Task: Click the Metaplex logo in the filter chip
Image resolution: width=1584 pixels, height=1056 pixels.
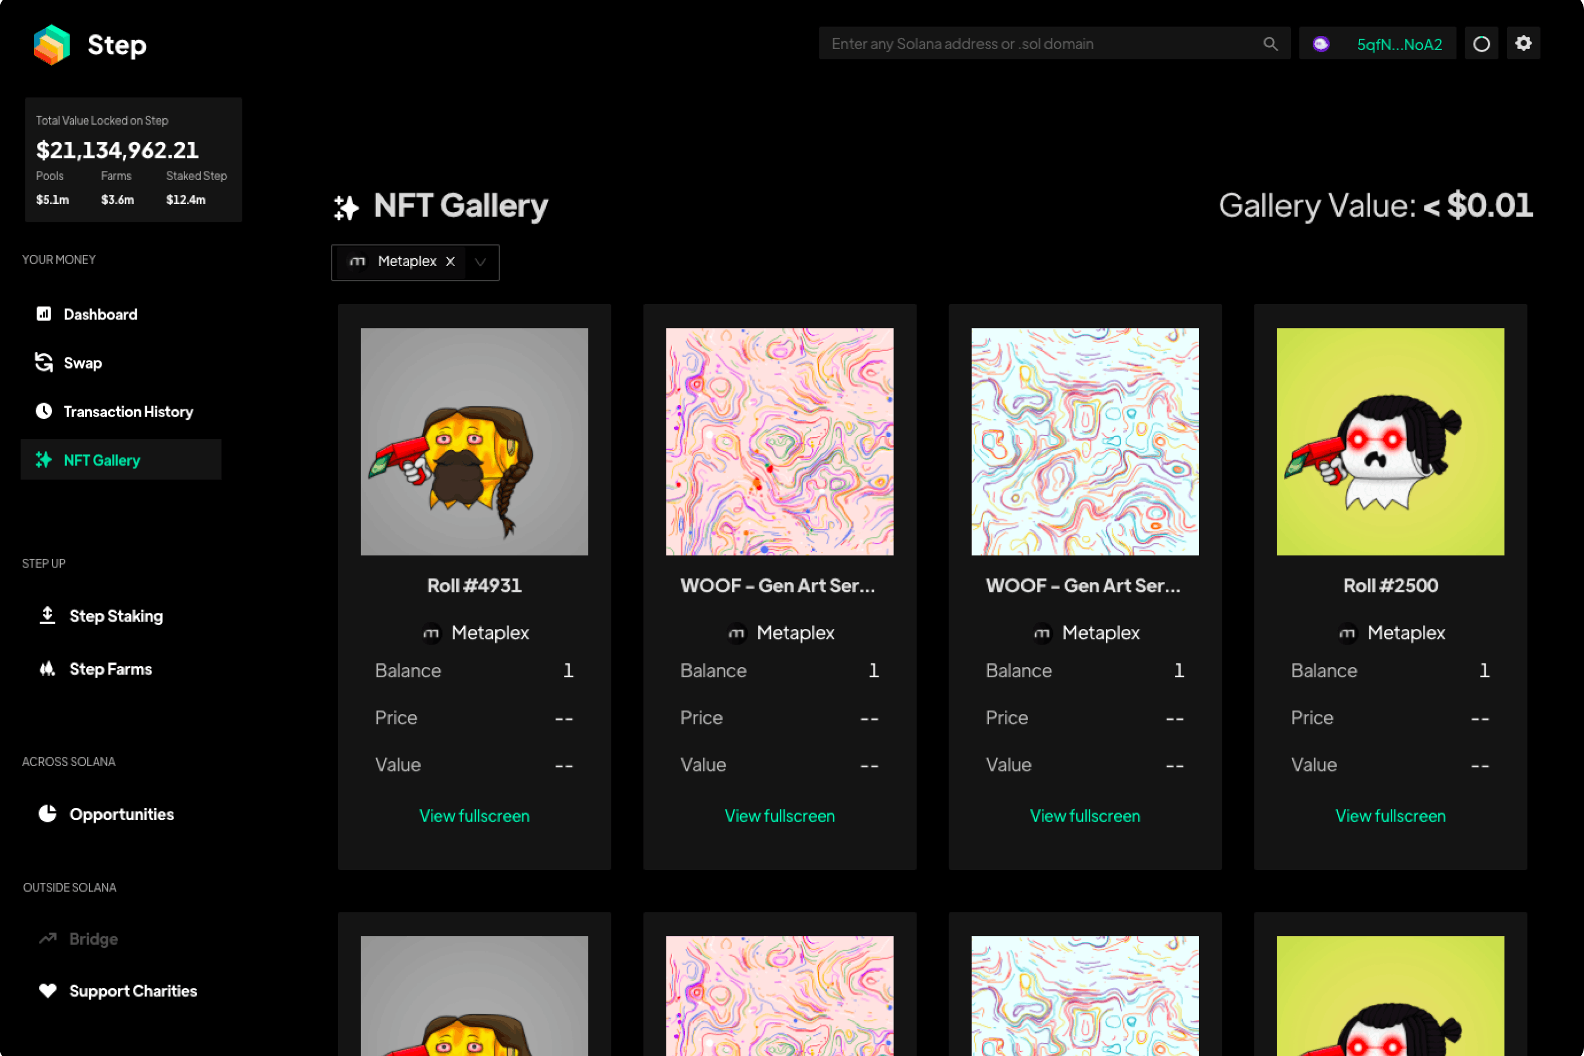Action: coord(357,261)
